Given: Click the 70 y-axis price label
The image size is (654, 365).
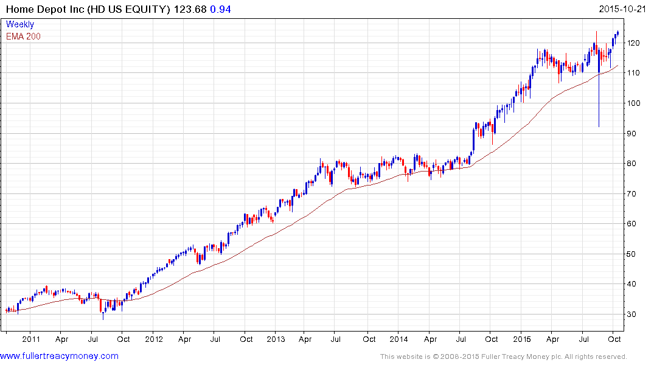Looking at the screenshot, I should [631, 194].
